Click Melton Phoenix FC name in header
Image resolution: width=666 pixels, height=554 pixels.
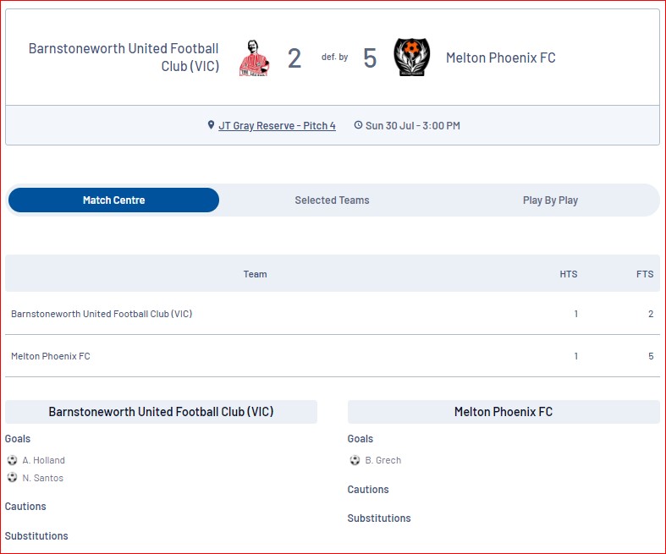(x=501, y=58)
